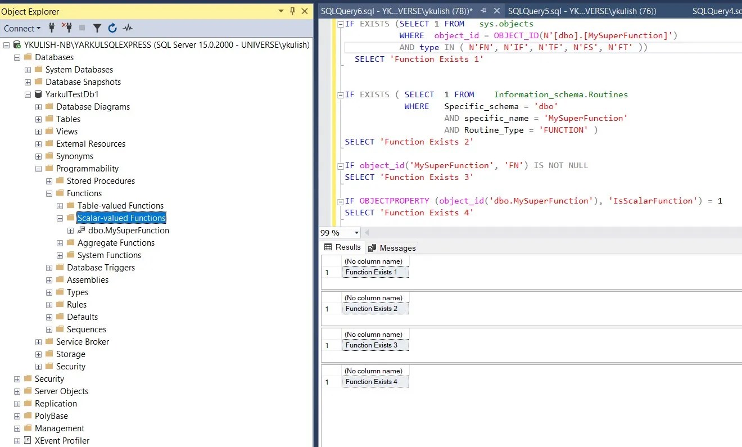Select the Database Triggers tree item
Screen dimensions: 742x447
101,268
